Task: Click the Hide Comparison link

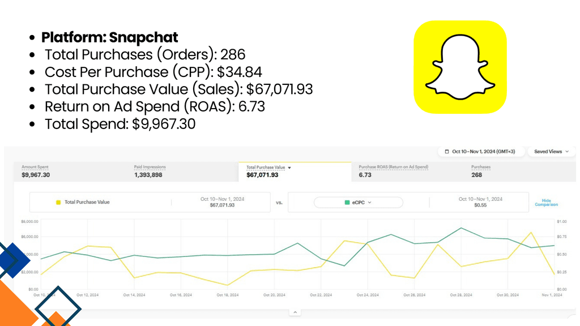Action: coord(546,203)
